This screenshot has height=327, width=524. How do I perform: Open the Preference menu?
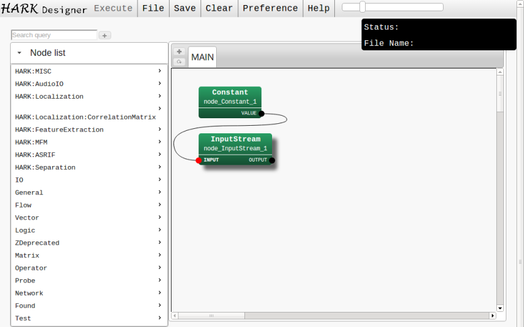pyautogui.click(x=270, y=8)
